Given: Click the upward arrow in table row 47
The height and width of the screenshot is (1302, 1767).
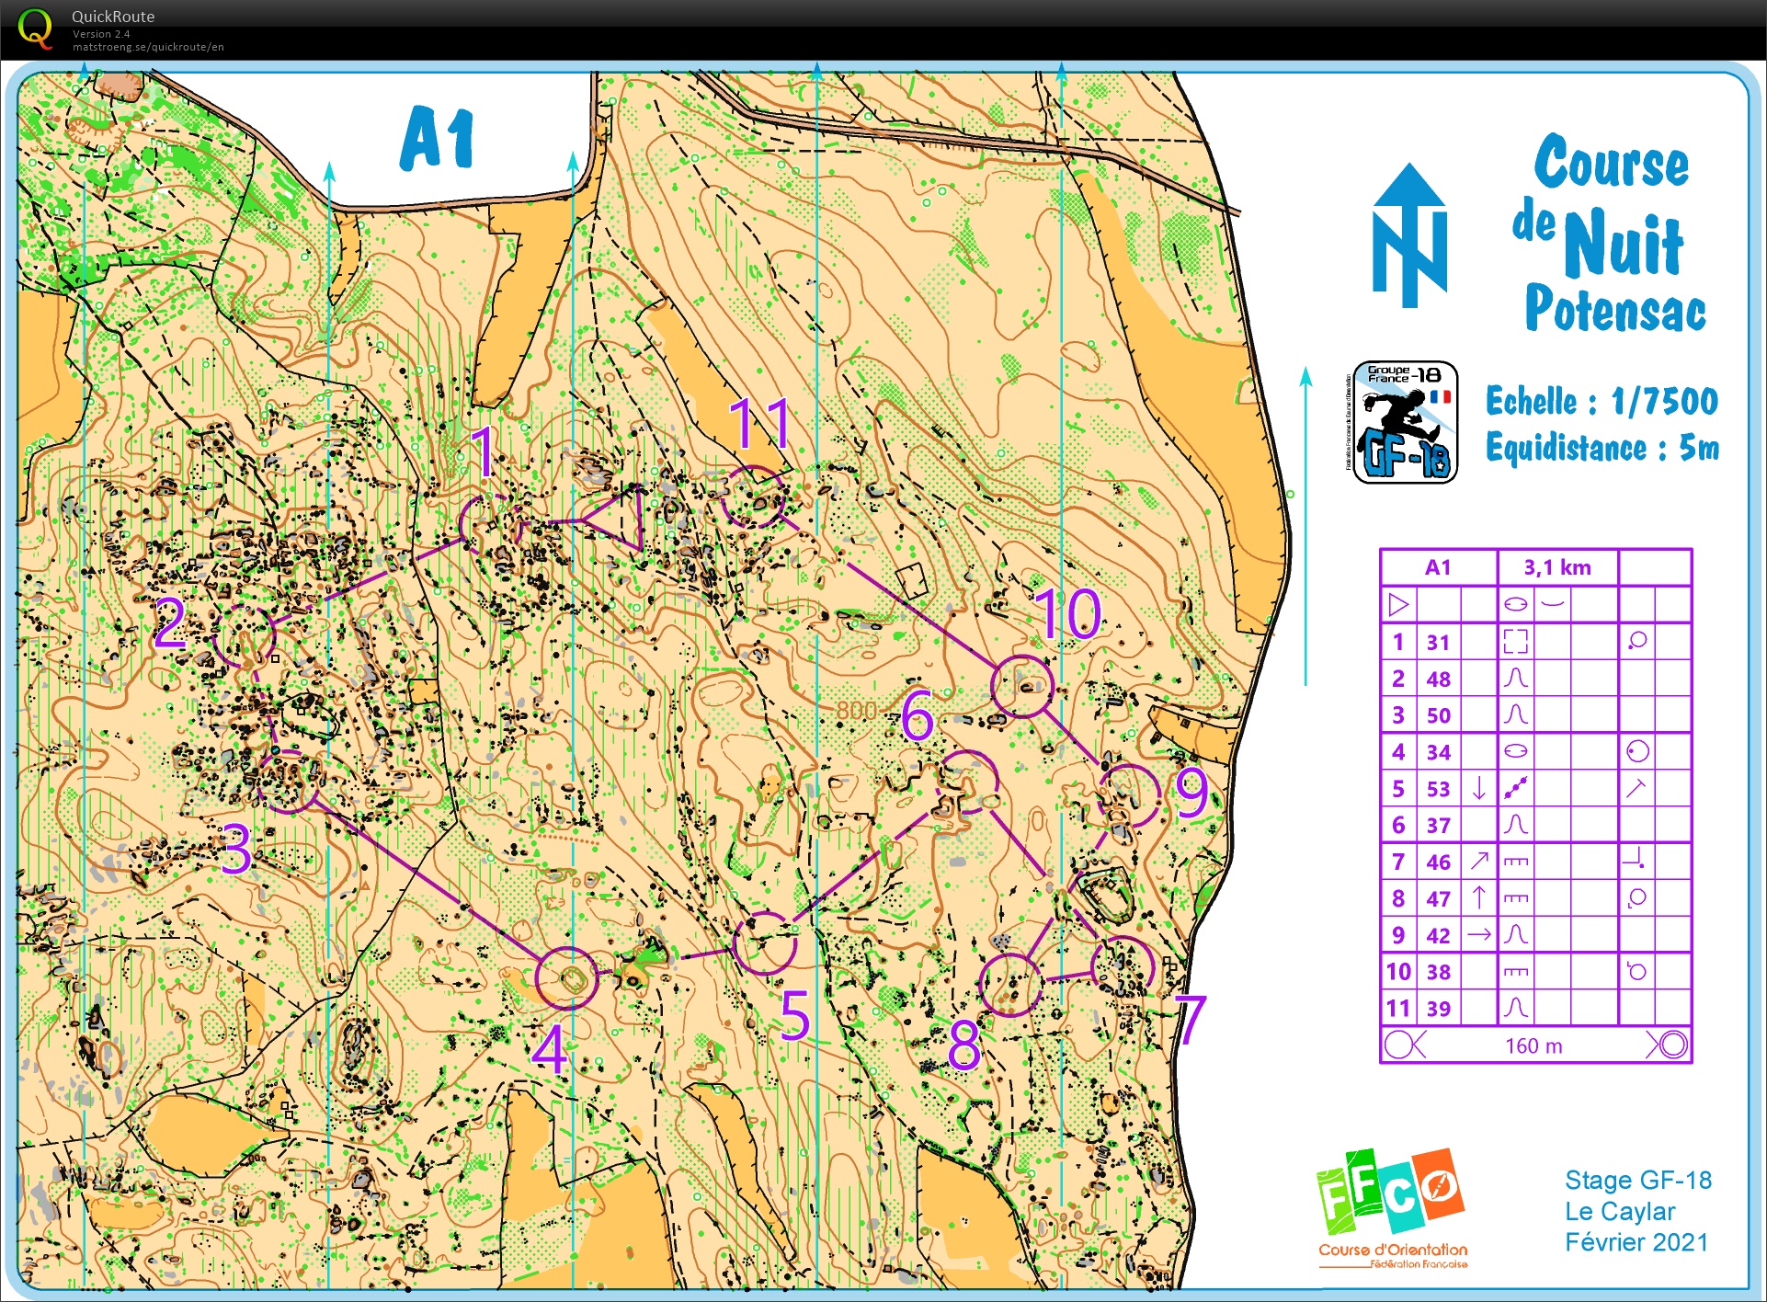Looking at the screenshot, I should tap(1478, 897).
